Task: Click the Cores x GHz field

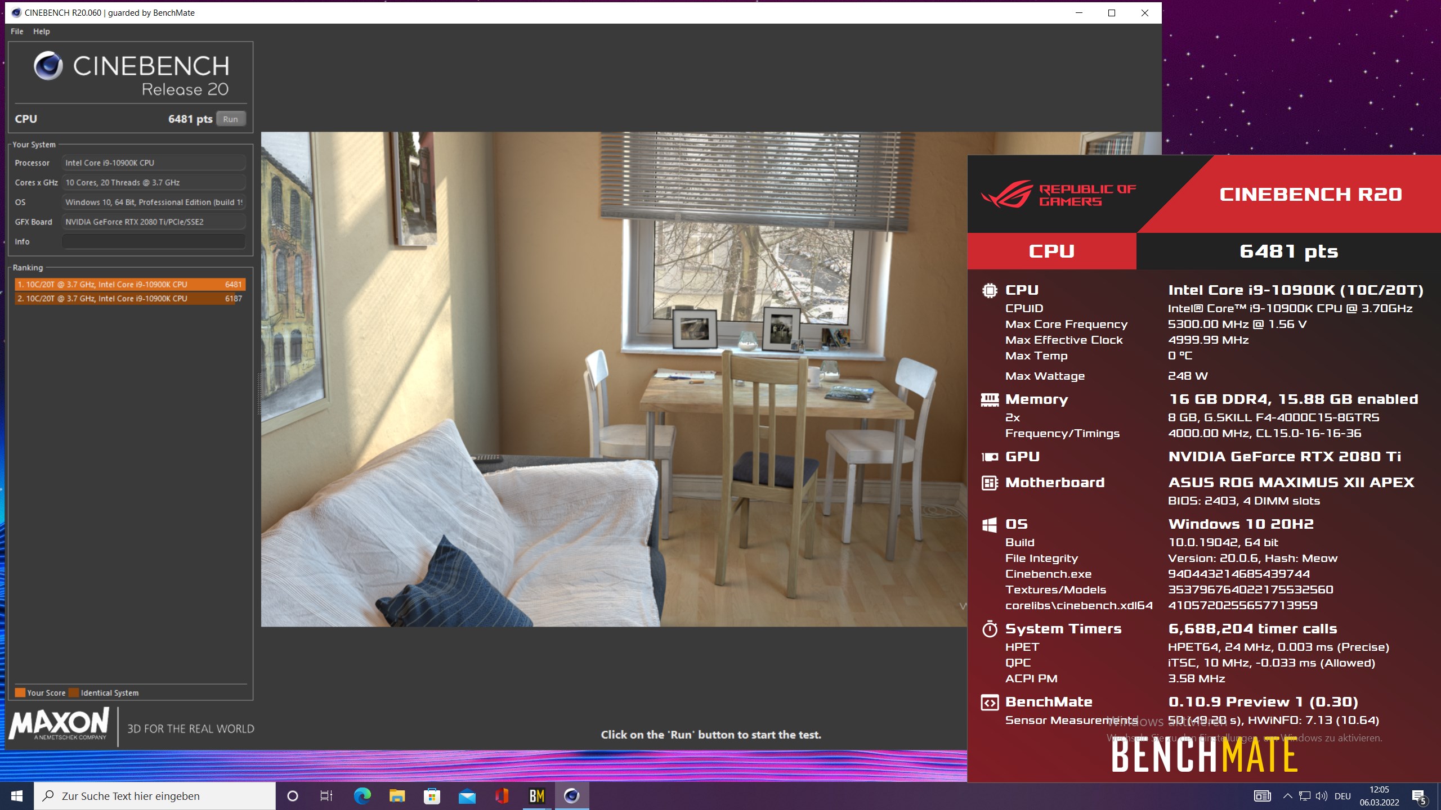Action: pos(154,183)
